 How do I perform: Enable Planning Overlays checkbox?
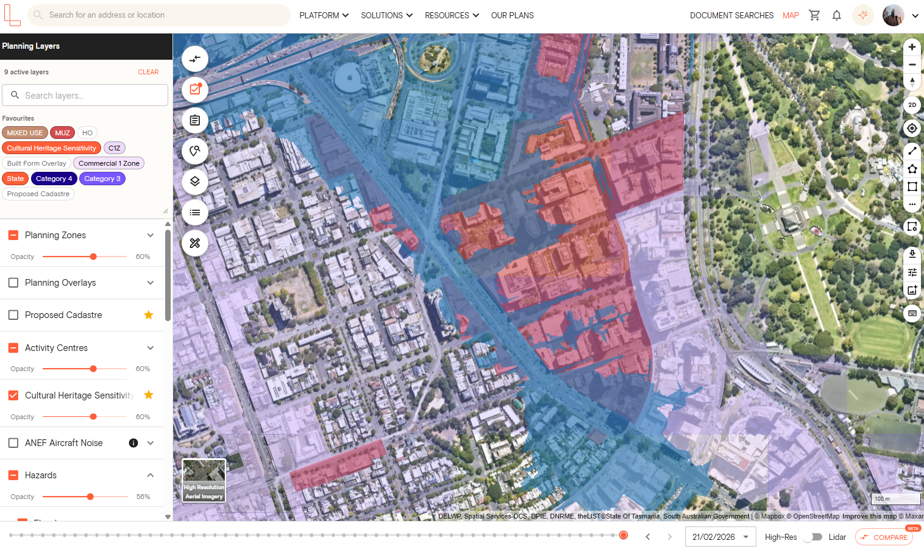pos(13,283)
